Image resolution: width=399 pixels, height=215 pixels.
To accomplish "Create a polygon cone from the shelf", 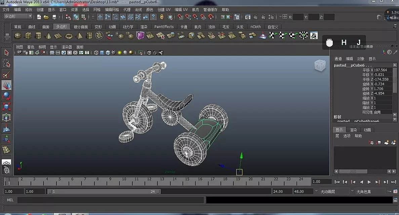I will (x=48, y=36).
